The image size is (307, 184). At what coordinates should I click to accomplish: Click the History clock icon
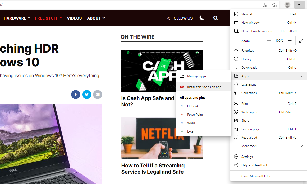point(236,59)
